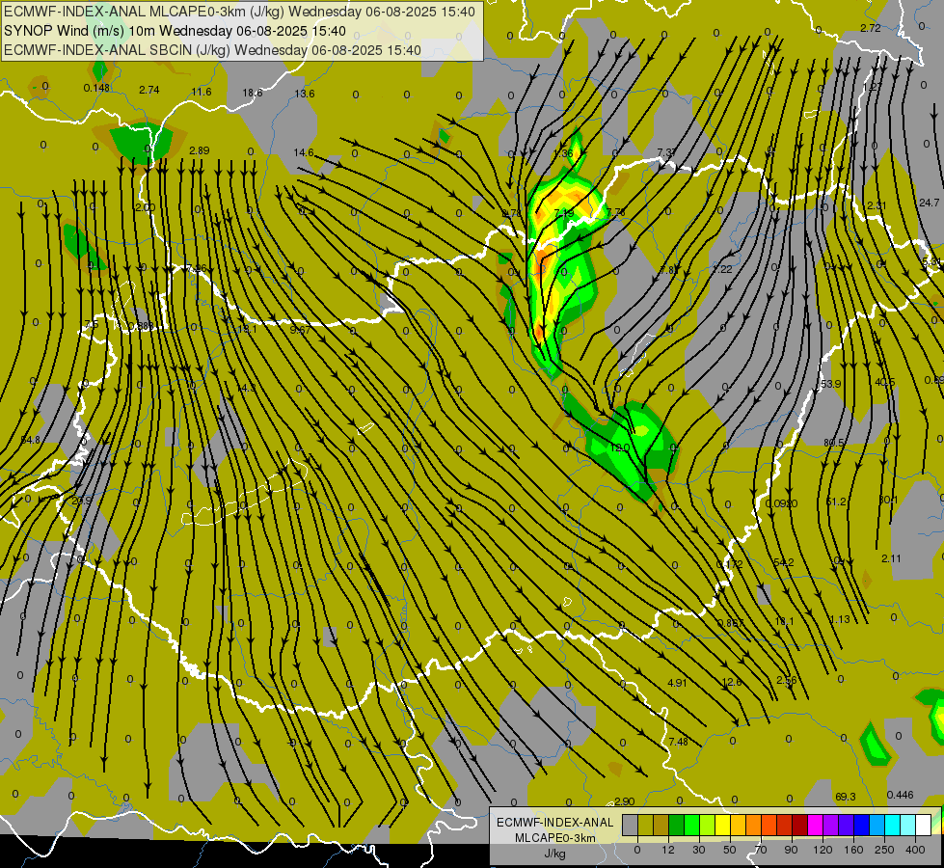The width and height of the screenshot is (944, 868).
Task: Select the orange-red legend swatch right of 70
Action: click(769, 826)
